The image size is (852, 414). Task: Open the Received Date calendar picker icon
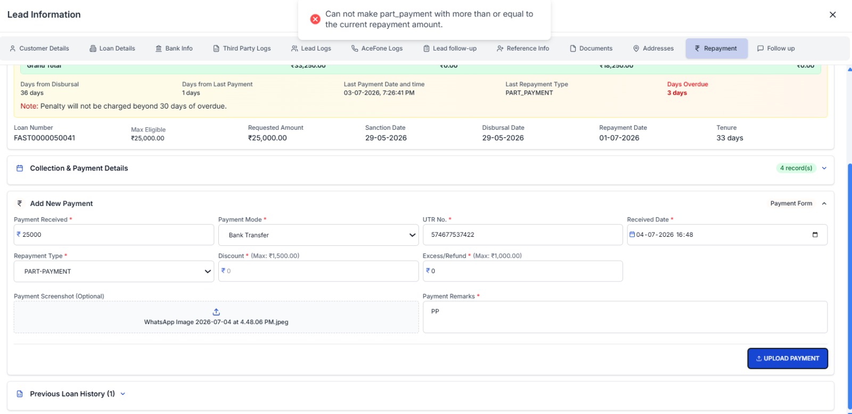pyautogui.click(x=815, y=235)
